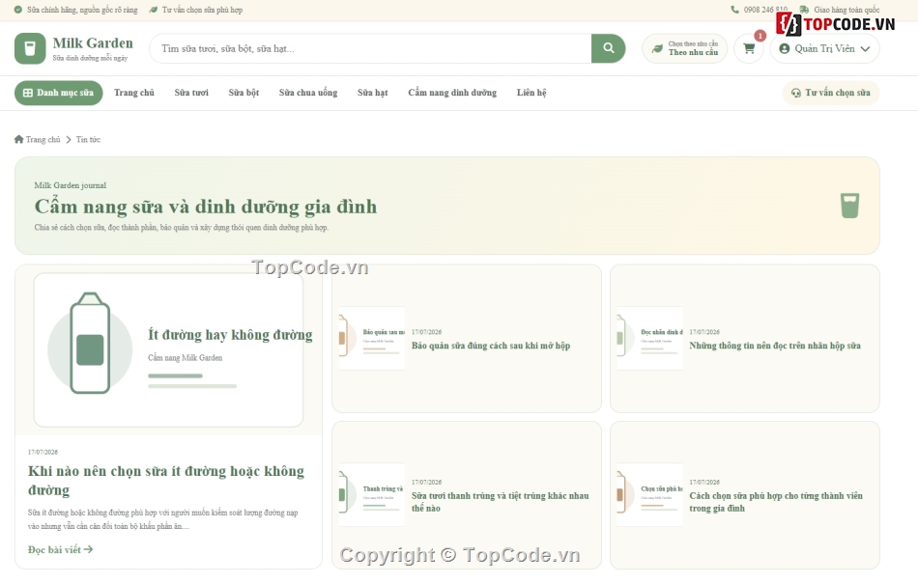Click the Theo nhu cầu button
The image size is (918, 584).
(684, 48)
